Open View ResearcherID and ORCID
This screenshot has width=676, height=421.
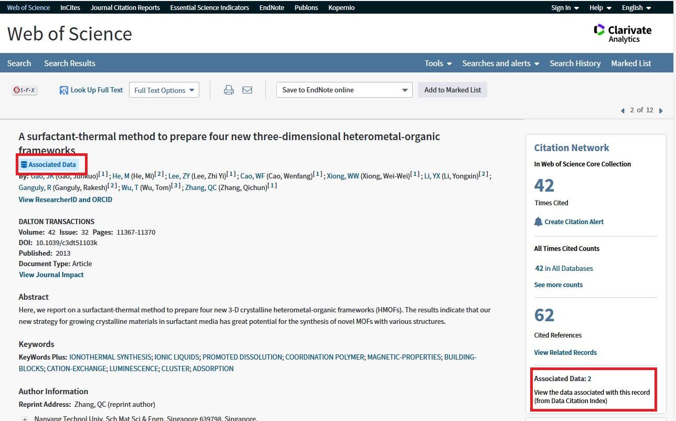coord(66,199)
